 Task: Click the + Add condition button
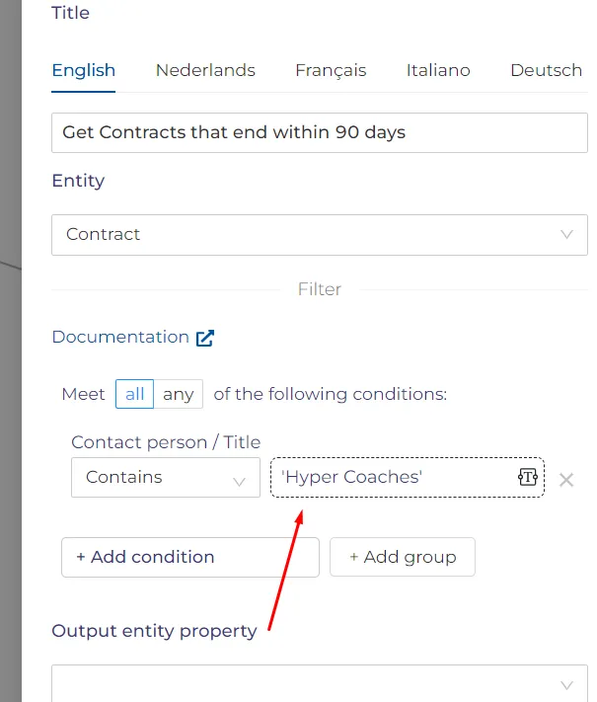190,558
